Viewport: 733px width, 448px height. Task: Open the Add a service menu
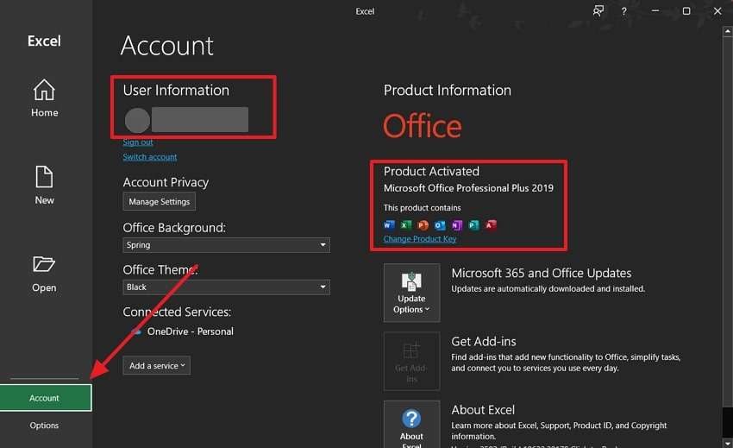point(157,366)
